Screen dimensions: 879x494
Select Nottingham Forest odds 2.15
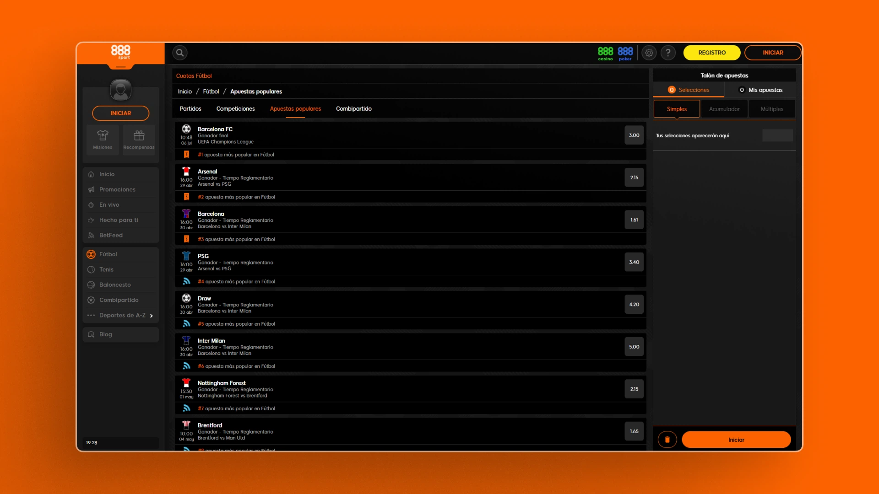click(634, 389)
